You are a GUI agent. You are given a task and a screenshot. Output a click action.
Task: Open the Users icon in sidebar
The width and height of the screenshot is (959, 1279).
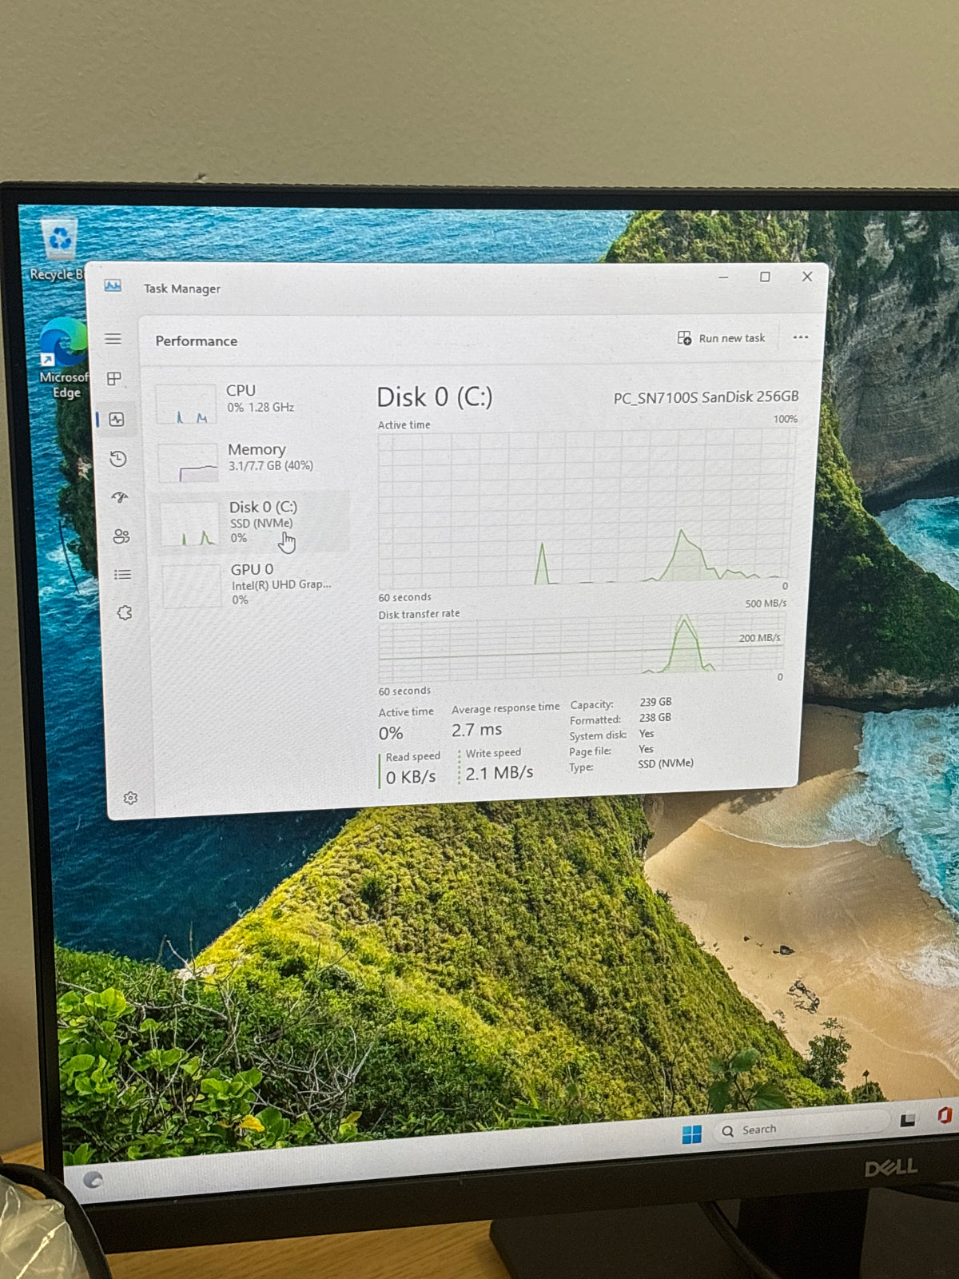[x=121, y=536]
